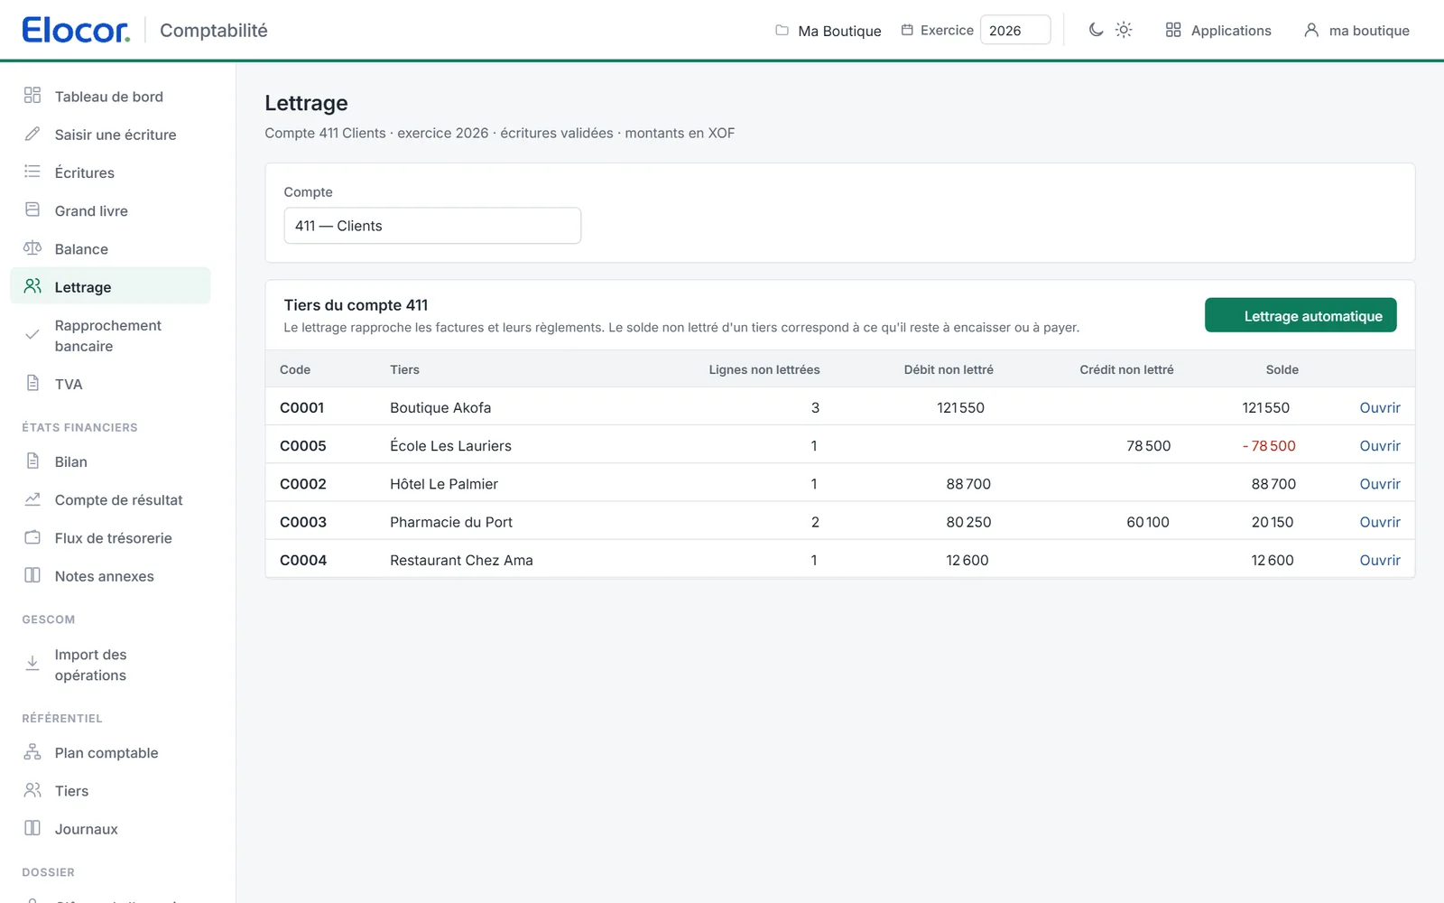Click the Tiers people icon in sidebar
The width and height of the screenshot is (1444, 903).
[x=32, y=790]
